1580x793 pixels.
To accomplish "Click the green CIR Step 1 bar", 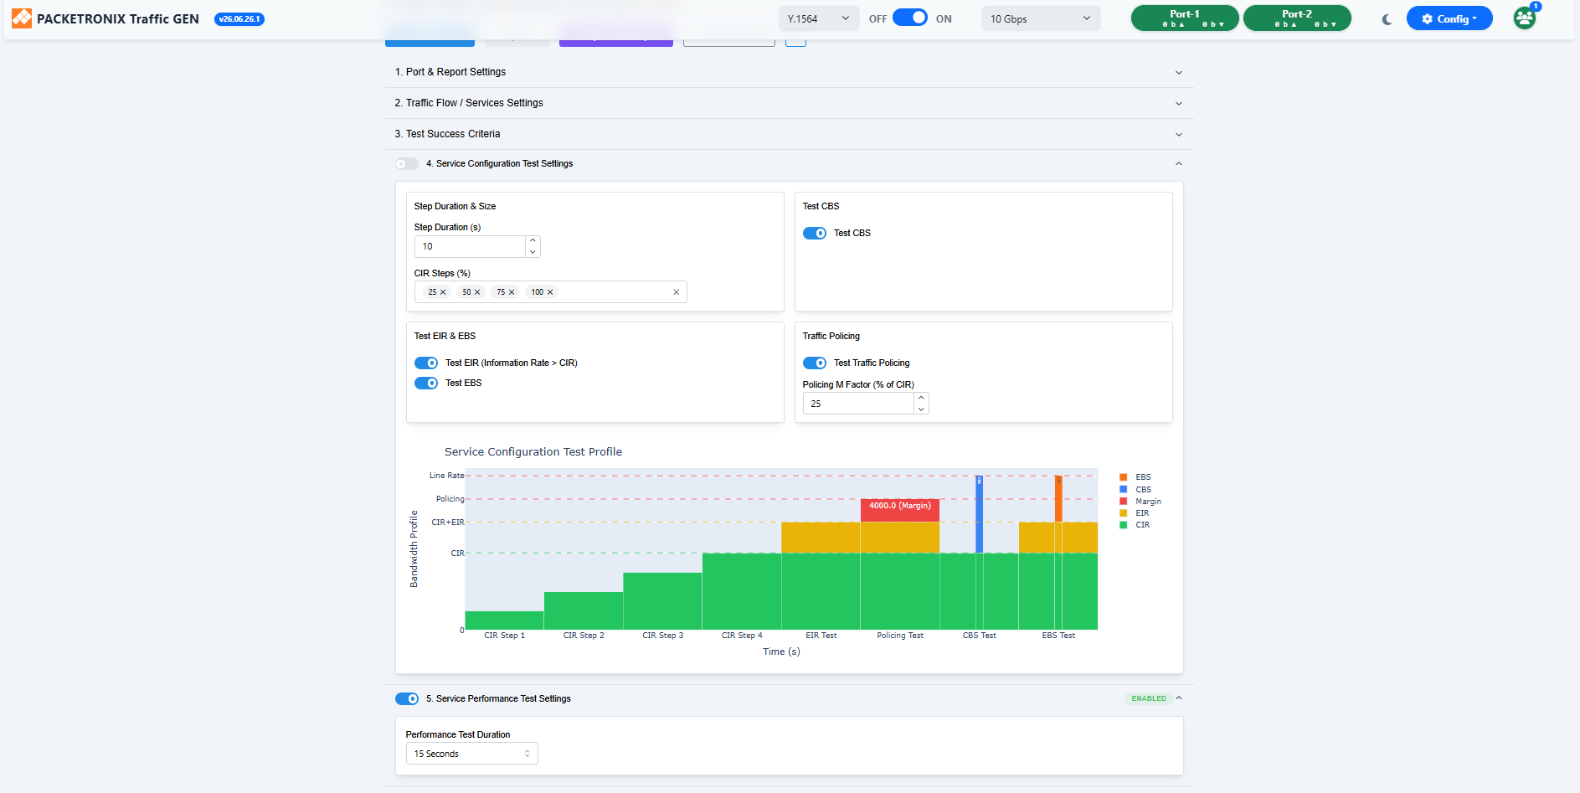I will [x=504, y=620].
